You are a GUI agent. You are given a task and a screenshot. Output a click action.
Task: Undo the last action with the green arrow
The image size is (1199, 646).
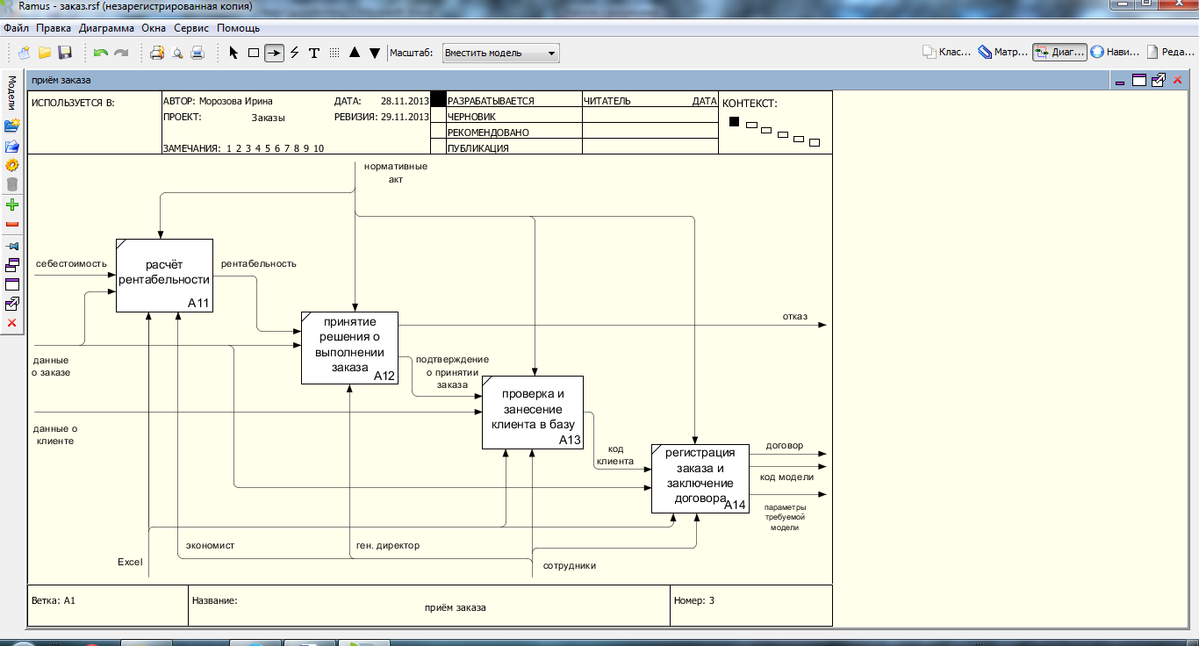(101, 53)
